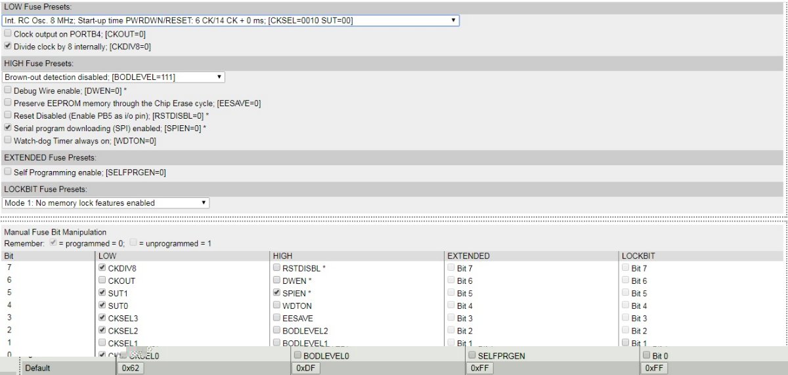Screen dimensions: 788x375
Task: Open the LOW fuse oscillator preset dropdown
Action: click(230, 20)
